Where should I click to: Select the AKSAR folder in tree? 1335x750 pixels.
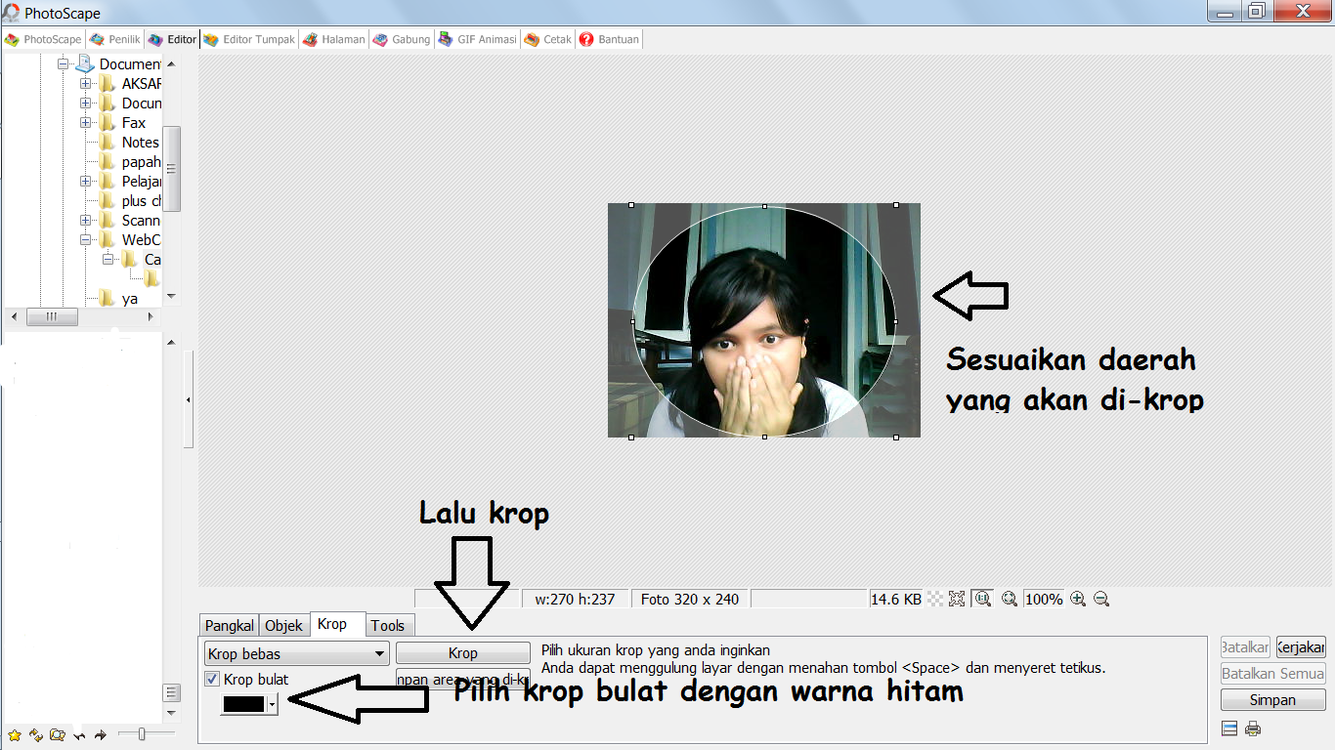(141, 84)
